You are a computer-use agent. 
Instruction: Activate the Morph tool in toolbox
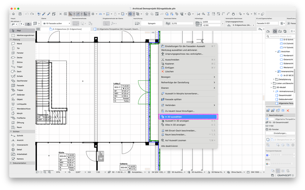pos(20,113)
